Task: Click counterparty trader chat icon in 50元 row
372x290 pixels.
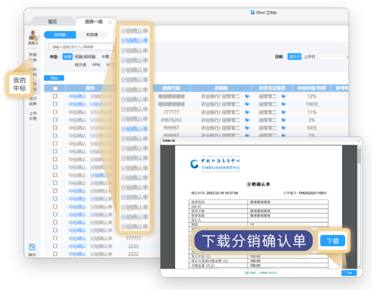Action: pos(284,127)
